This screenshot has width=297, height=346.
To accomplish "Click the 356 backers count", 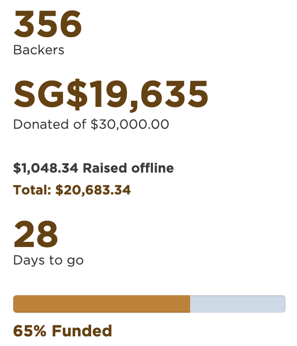I will pos(48,25).
